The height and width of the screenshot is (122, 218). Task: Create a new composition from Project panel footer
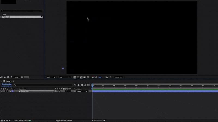tap(8, 77)
